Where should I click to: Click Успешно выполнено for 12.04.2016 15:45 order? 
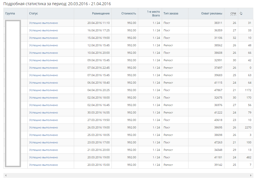43,45
